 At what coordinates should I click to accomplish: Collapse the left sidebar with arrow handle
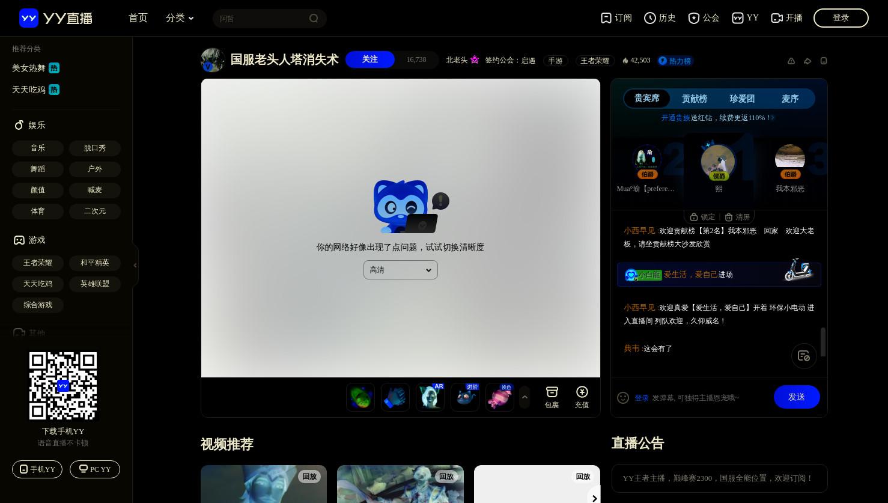pyautogui.click(x=135, y=265)
